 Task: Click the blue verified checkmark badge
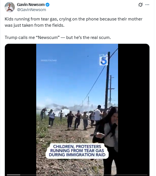pyautogui.click(x=48, y=5)
